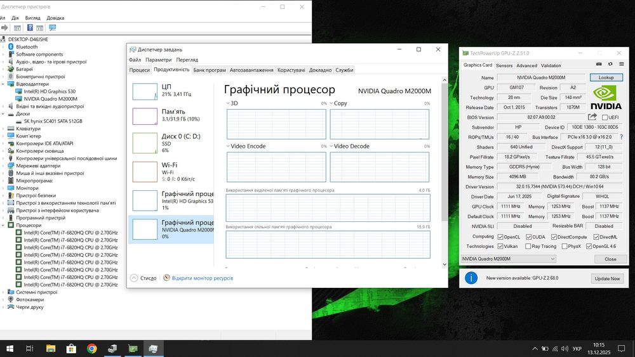Toggle the Vulkan checkbox

pos(500,246)
